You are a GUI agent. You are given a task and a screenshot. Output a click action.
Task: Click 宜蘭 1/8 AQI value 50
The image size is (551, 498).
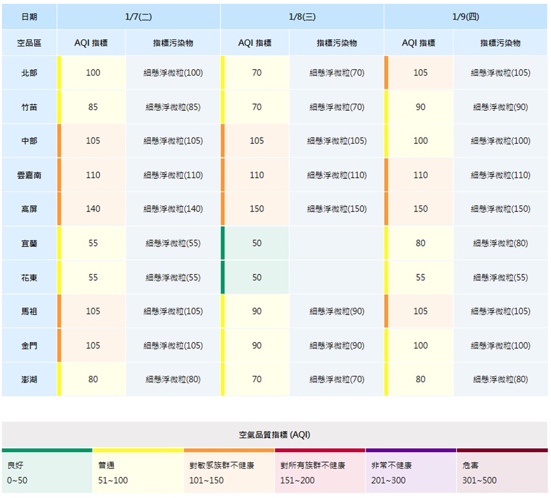[257, 243]
